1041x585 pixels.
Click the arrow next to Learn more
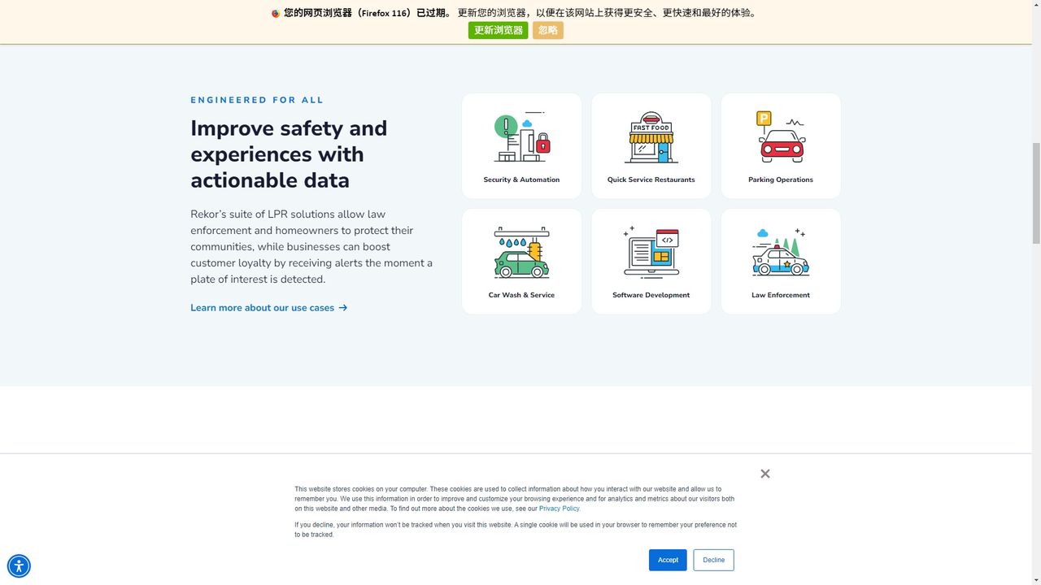(343, 308)
